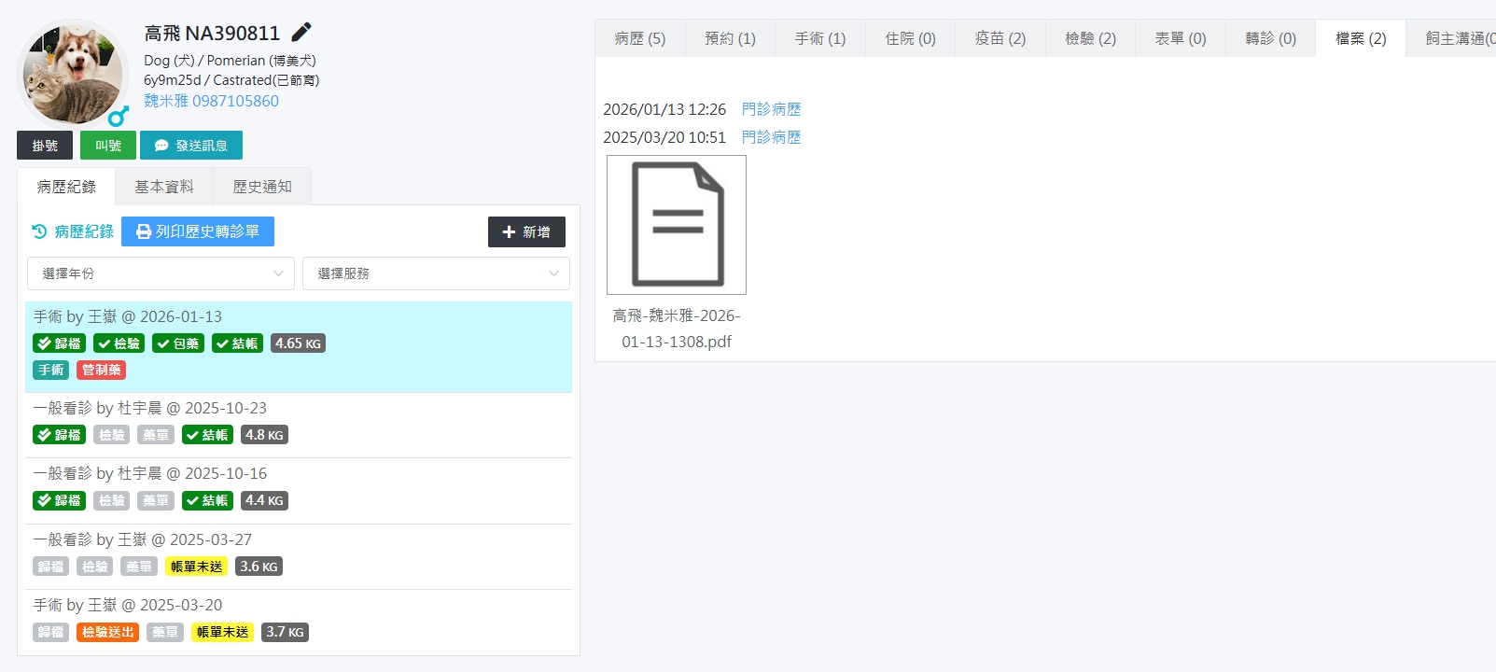This screenshot has height=672, width=1496.
Task: Switch to the 基本資料 tab
Action: [164, 187]
